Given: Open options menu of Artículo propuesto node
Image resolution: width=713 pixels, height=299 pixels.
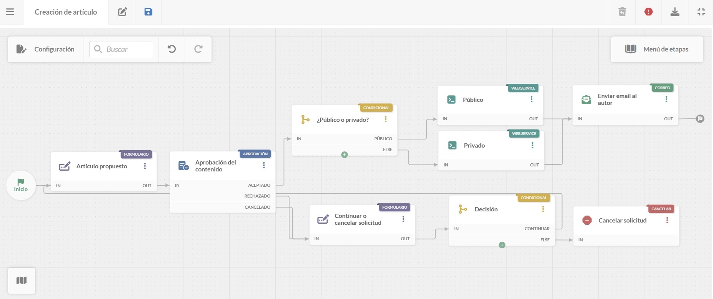Looking at the screenshot, I should click(x=145, y=166).
